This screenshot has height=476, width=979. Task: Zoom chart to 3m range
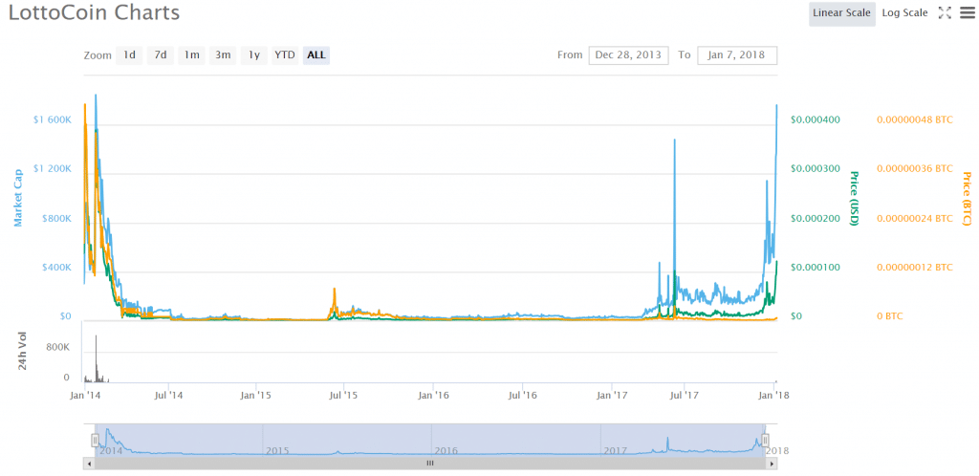point(223,54)
